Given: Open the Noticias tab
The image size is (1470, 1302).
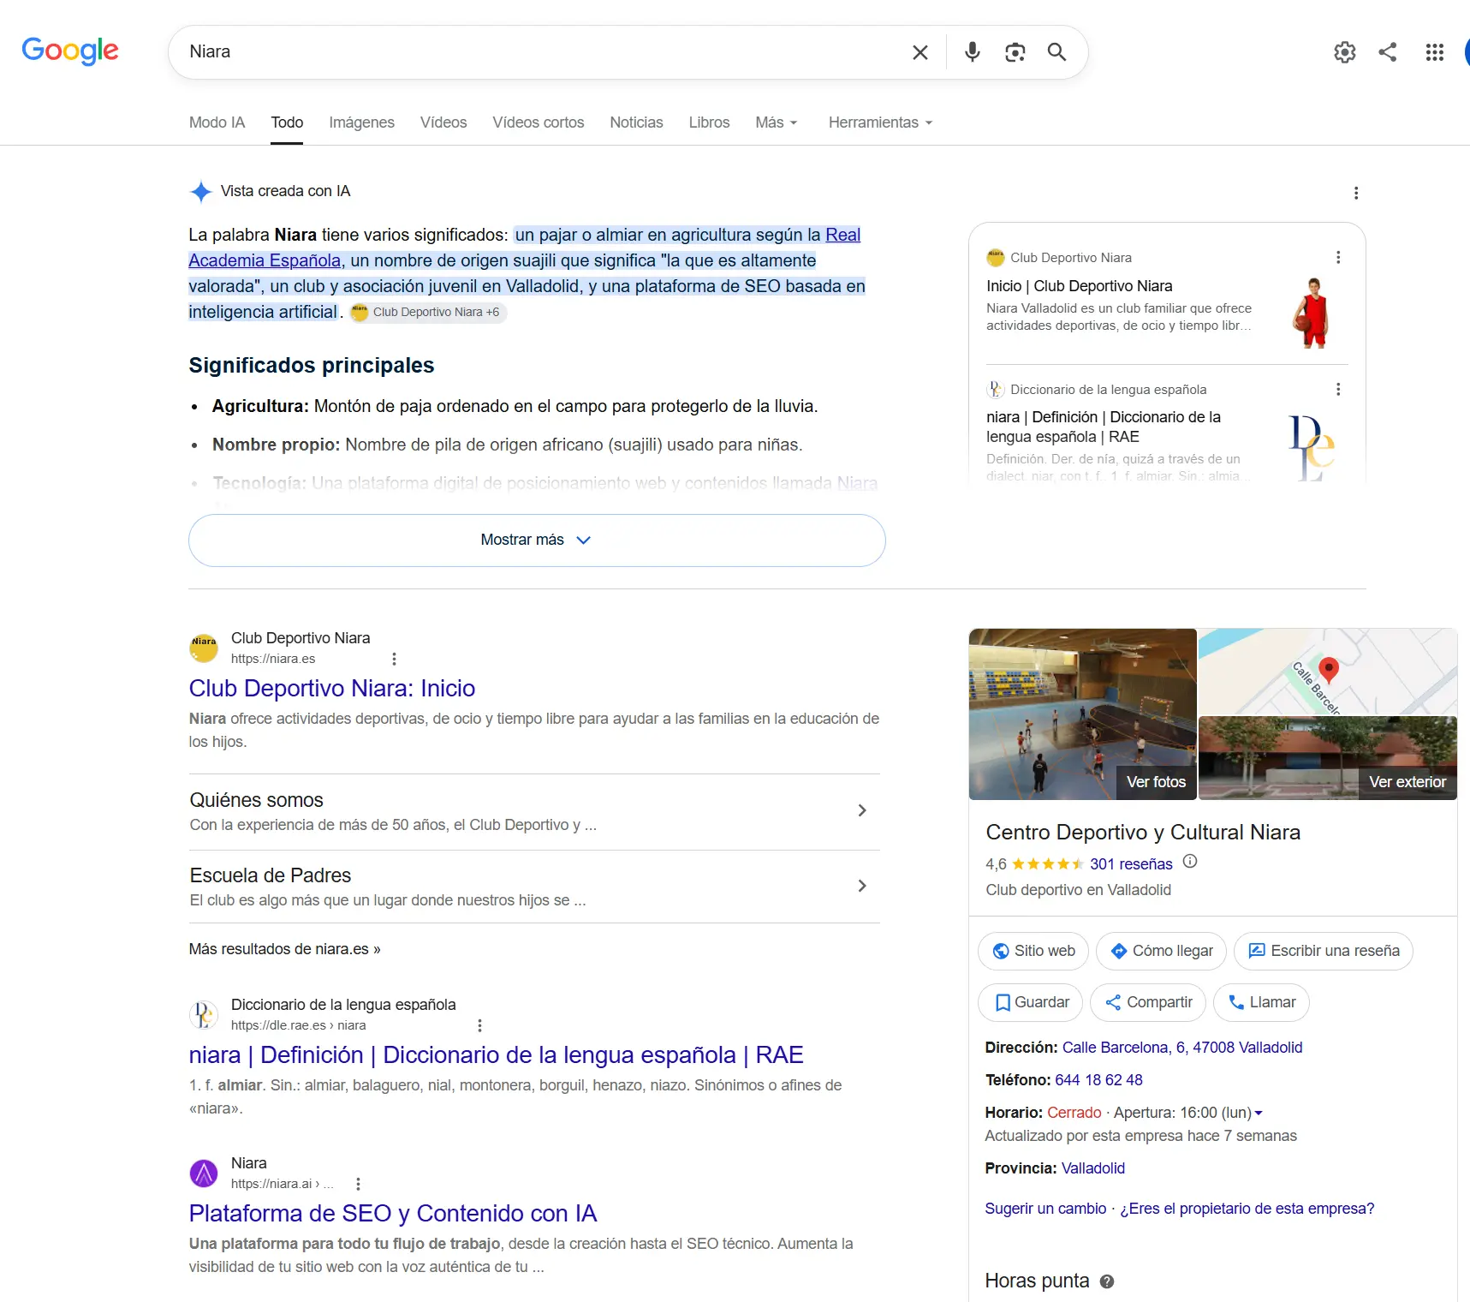Looking at the screenshot, I should (x=636, y=122).
